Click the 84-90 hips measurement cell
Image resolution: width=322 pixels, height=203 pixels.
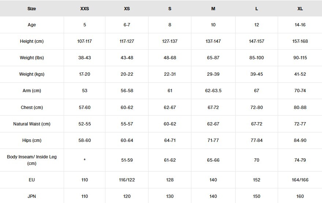coord(300,140)
